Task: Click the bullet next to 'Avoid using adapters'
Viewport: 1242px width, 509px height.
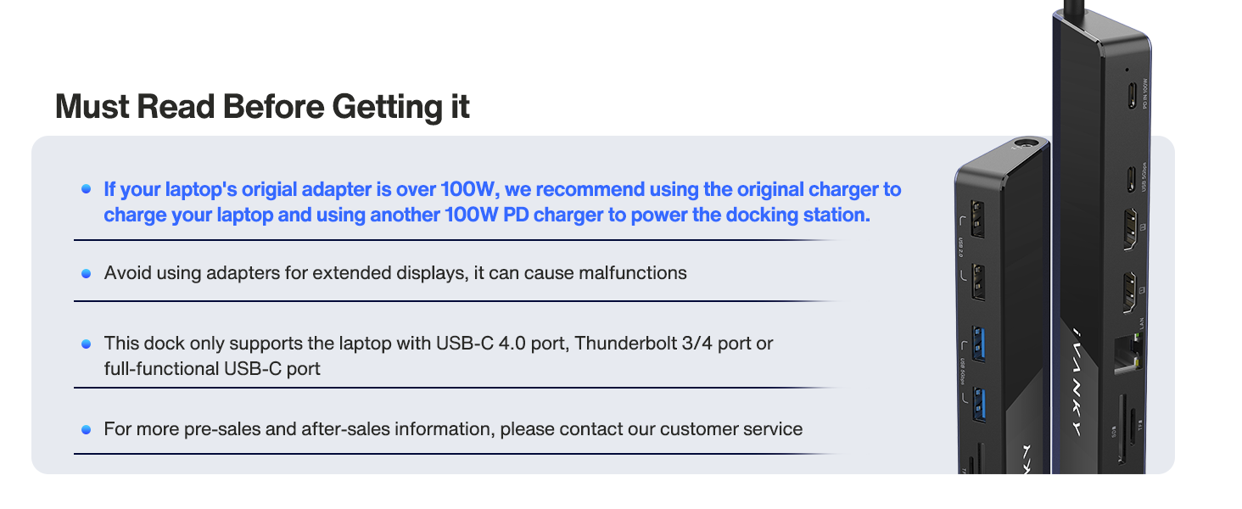Action: coord(86,273)
